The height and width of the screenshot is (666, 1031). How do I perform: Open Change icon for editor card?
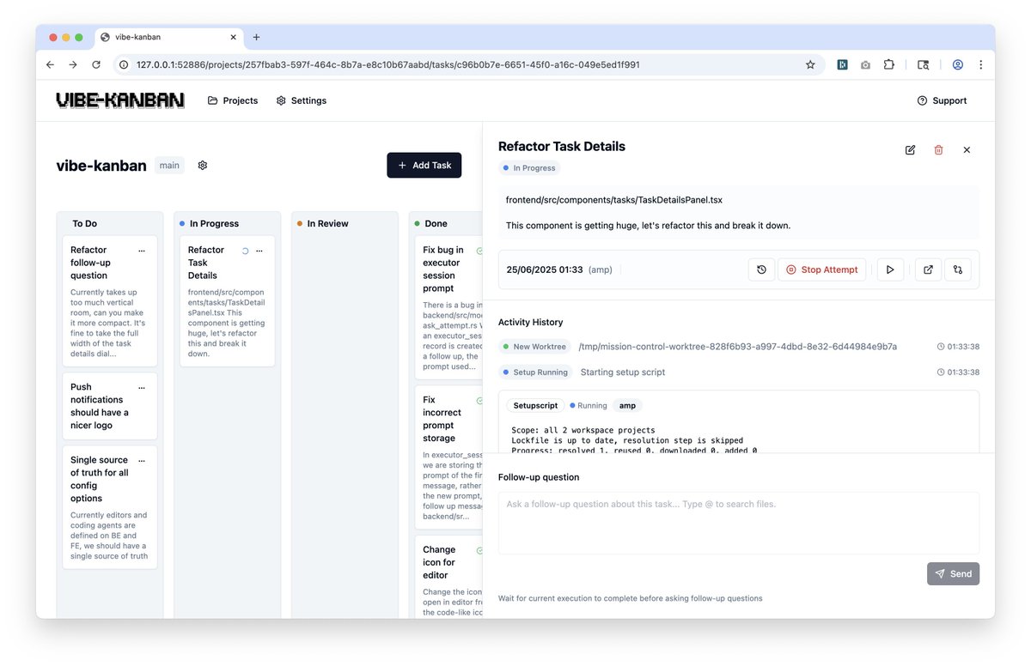click(x=450, y=577)
